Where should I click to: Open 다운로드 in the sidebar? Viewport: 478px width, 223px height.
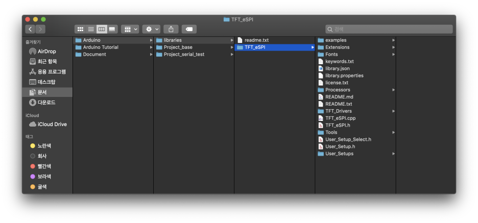pyautogui.click(x=47, y=103)
